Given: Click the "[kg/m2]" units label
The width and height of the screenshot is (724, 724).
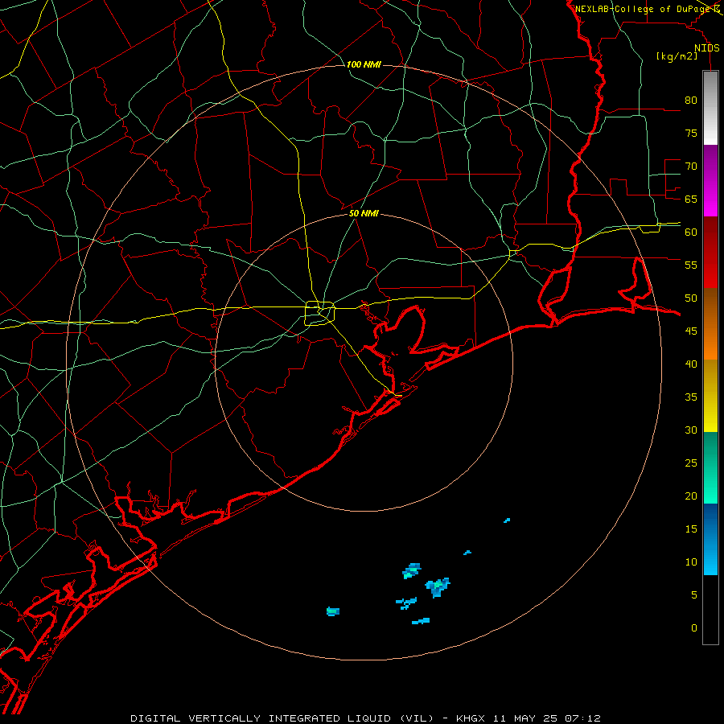Looking at the screenshot, I should tap(677, 56).
